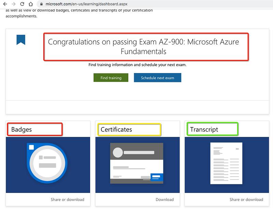This screenshot has width=273, height=210.
Task: Open the Certificates card heading
Action: (116, 129)
